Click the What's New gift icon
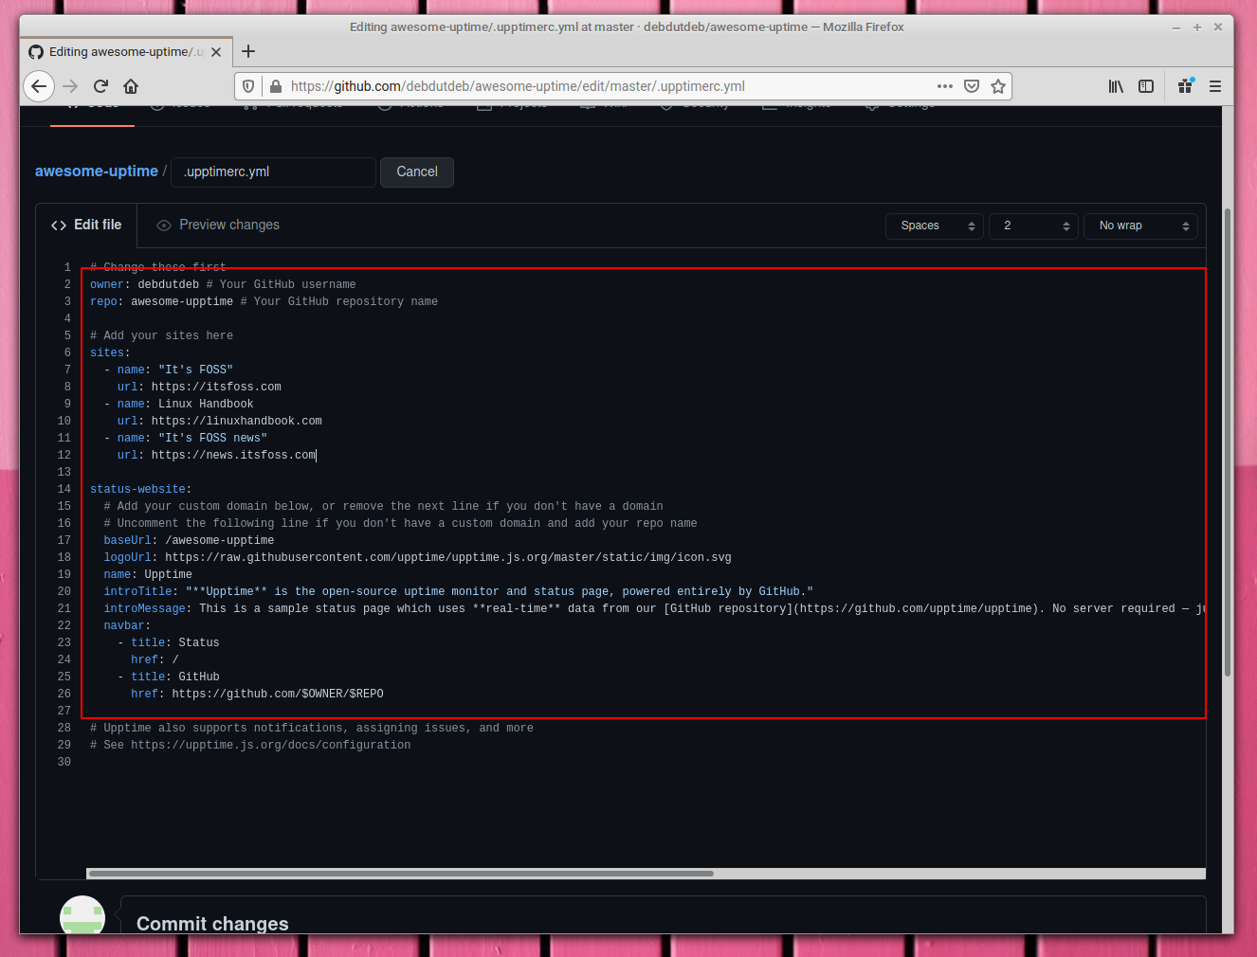The image size is (1257, 957). click(x=1184, y=86)
